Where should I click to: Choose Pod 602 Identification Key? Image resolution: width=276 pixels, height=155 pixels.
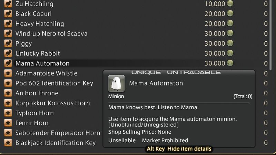pyautogui.click(x=54, y=83)
